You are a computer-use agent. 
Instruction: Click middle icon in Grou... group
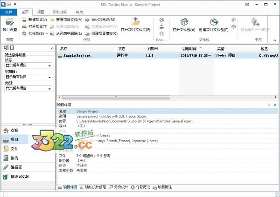[x=161, y=26]
